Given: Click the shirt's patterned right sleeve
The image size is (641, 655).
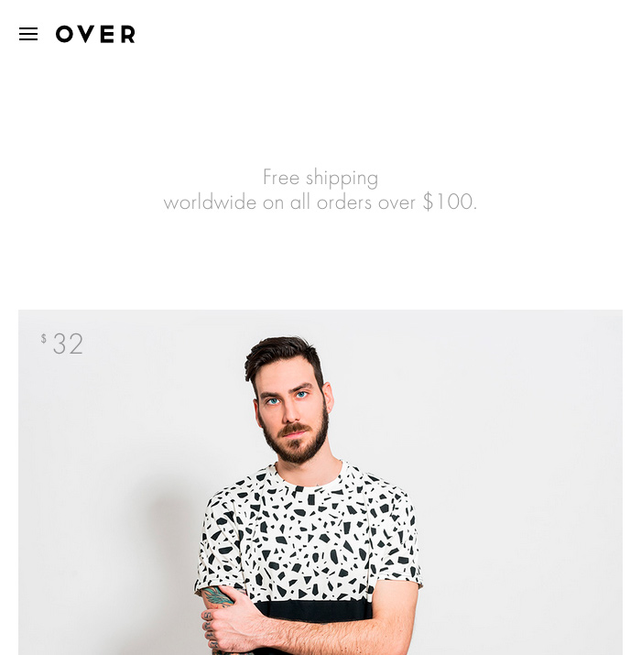Looking at the screenshot, I should pos(397,539).
